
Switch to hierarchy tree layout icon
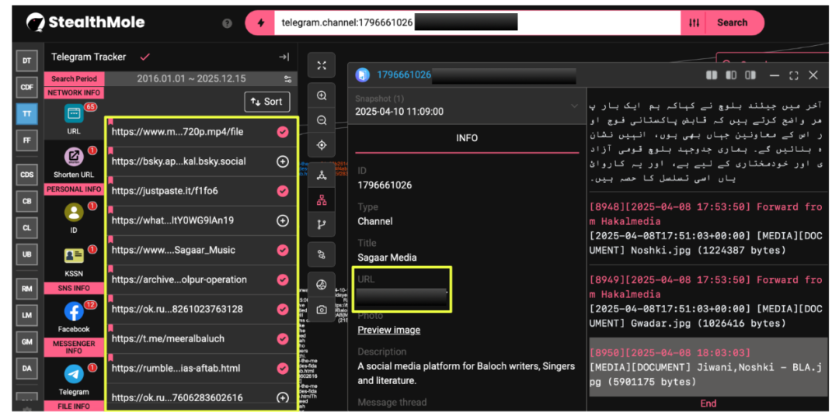(322, 200)
